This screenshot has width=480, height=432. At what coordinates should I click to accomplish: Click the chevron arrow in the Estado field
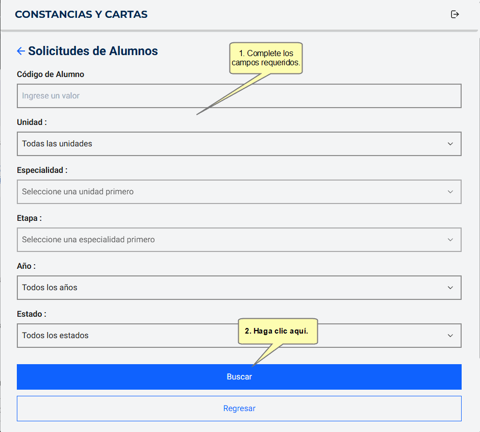coord(450,336)
